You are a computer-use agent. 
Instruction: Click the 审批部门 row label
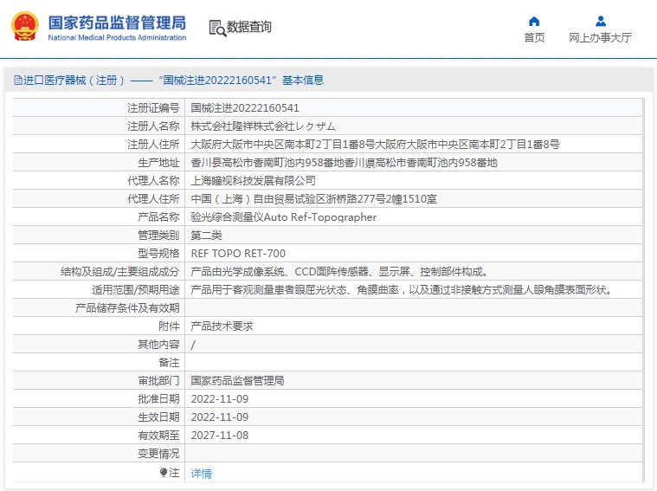[x=158, y=381]
